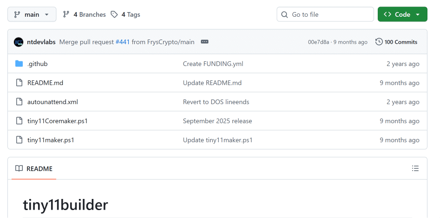Click the file icon for tiny11Coremaker.ps1

[19, 121]
